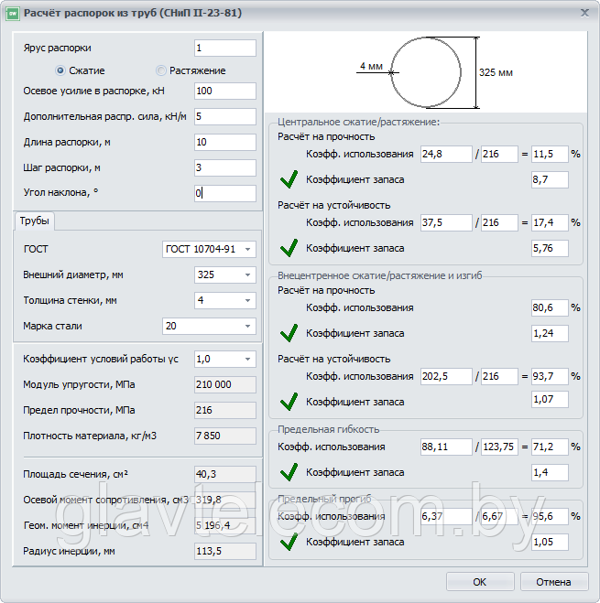
Task: Expand the Марка стали dropdown
Action: 209,326
